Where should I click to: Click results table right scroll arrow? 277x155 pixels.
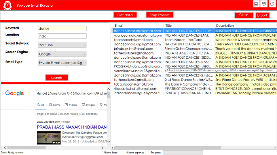(275, 148)
